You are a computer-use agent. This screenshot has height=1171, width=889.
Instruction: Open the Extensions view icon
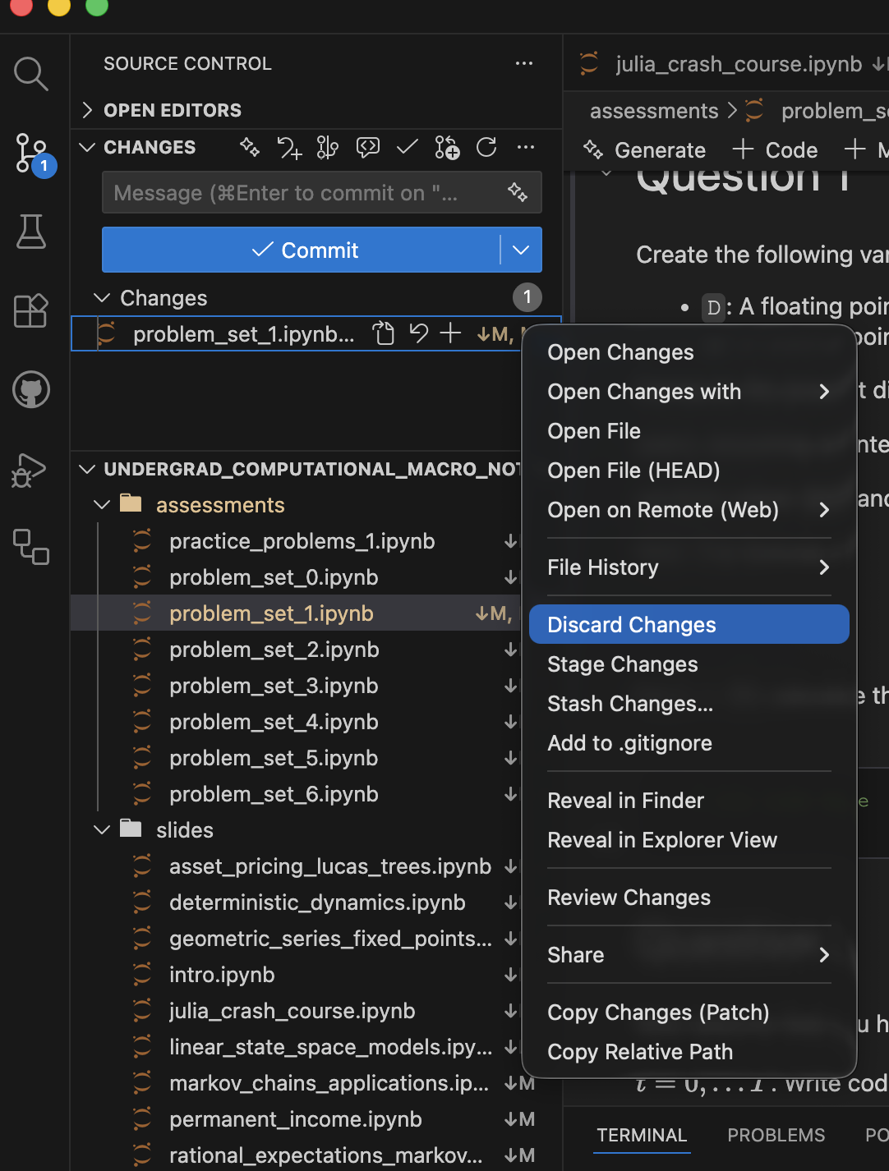[31, 311]
